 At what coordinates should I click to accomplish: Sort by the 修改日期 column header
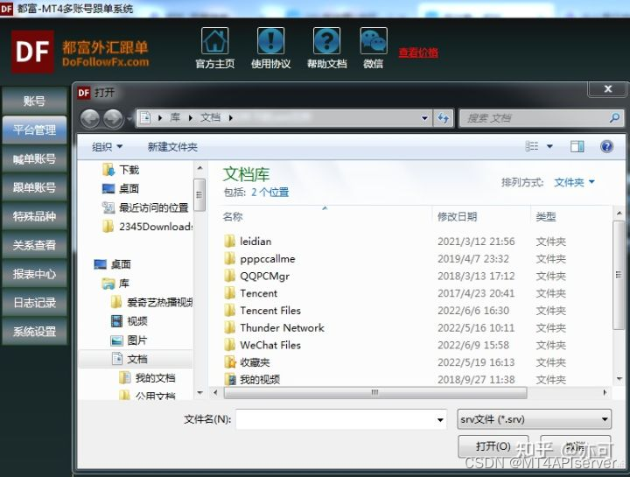coord(458,217)
